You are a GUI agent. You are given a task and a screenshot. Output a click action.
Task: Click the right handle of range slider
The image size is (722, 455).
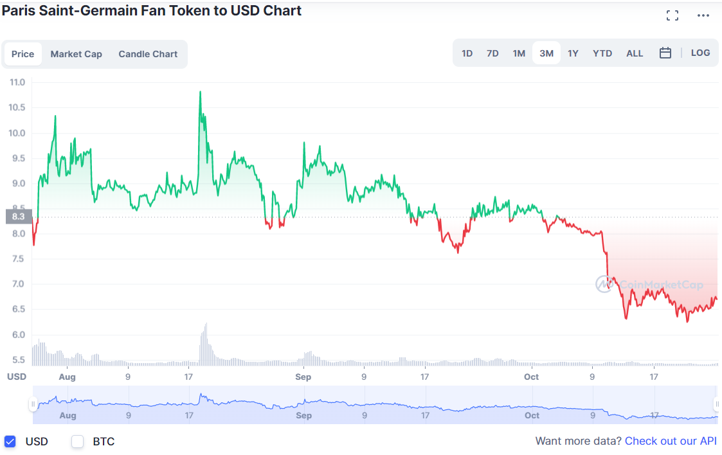tap(717, 404)
